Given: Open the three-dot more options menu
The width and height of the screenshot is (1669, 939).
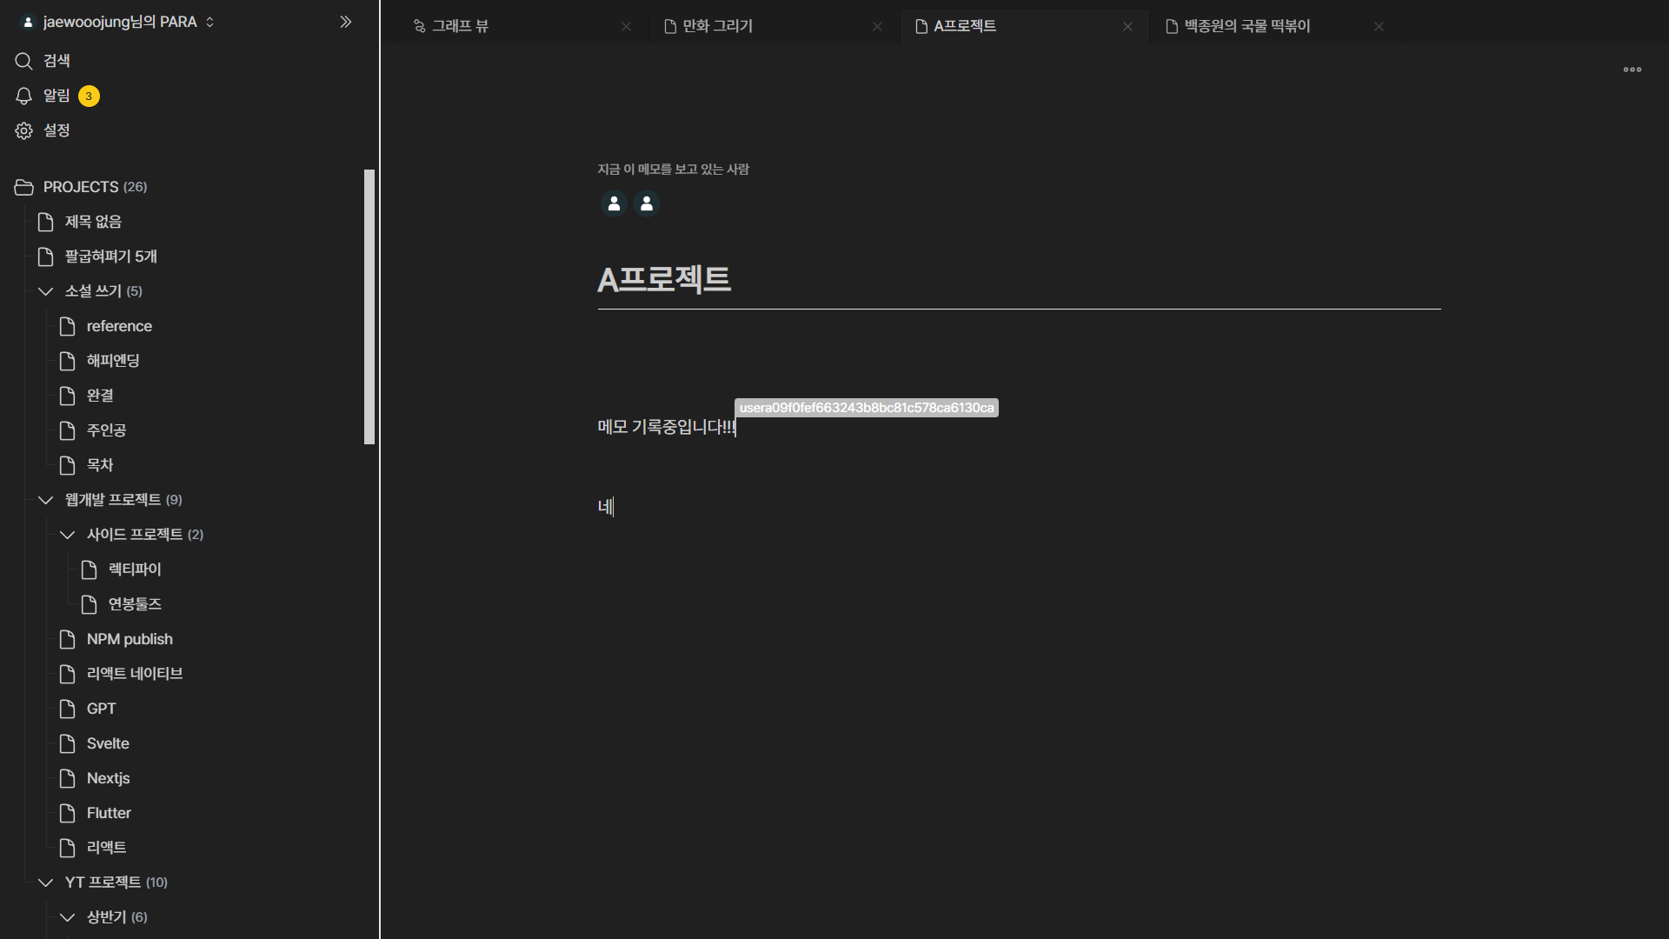Looking at the screenshot, I should click(x=1632, y=70).
